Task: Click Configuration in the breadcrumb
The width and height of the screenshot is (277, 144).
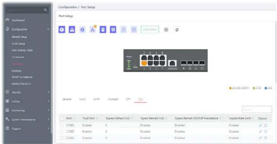Action: (x=67, y=7)
